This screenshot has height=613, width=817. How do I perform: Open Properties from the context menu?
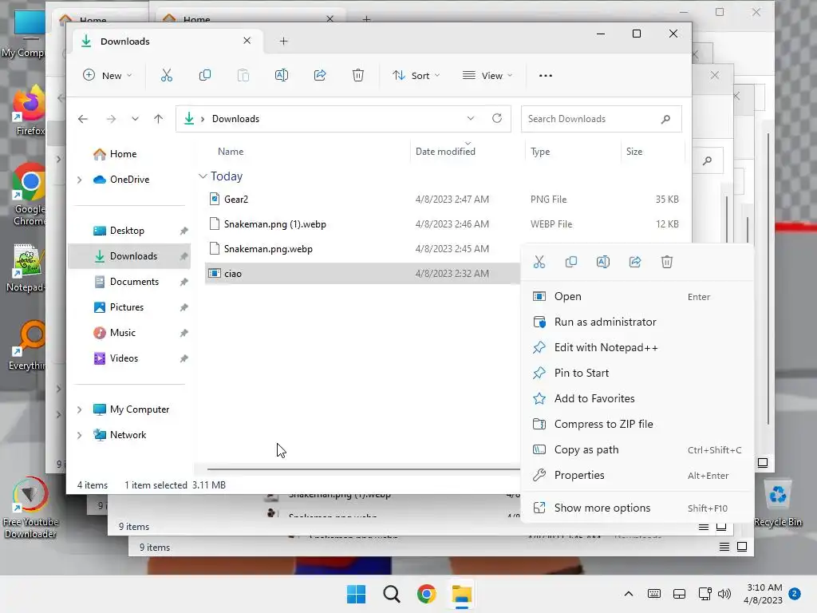(637, 476)
